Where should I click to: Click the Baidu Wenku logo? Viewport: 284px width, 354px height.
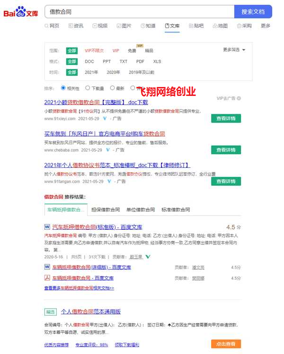click(22, 12)
